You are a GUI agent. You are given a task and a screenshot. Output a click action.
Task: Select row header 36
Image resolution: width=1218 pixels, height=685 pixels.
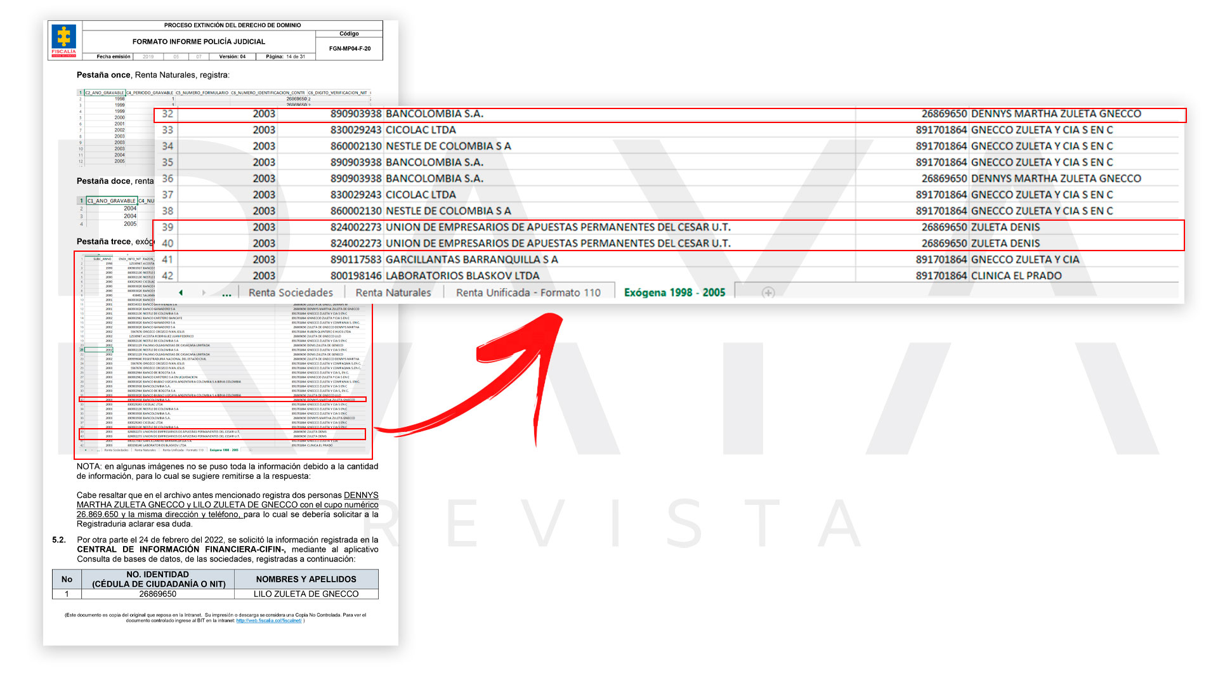(x=167, y=178)
